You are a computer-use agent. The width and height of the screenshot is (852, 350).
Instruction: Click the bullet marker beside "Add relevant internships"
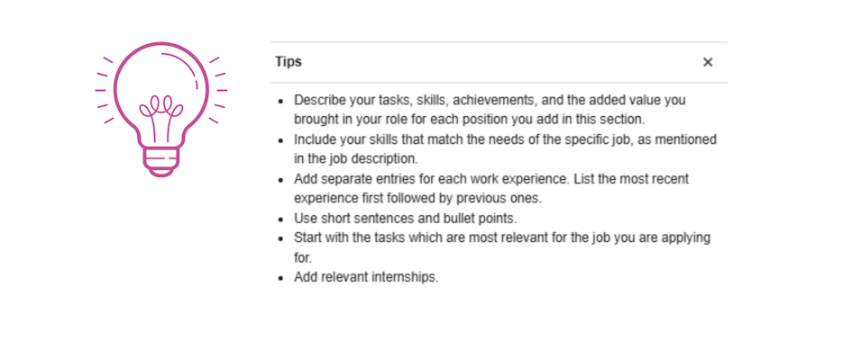[280, 278]
